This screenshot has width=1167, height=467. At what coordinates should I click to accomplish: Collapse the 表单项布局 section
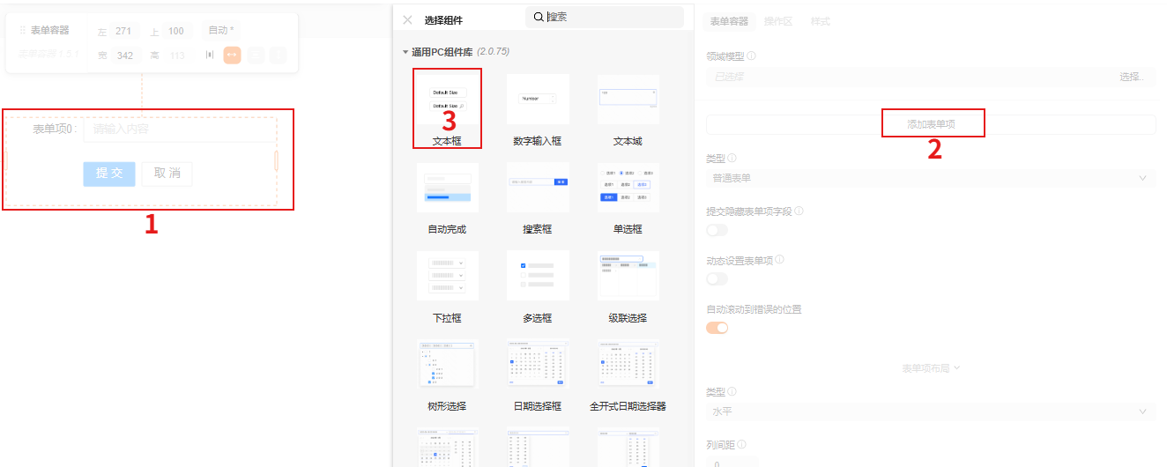point(931,368)
